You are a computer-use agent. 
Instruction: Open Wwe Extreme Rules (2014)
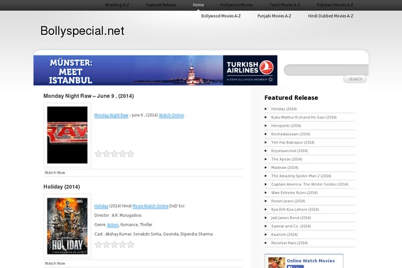(x=294, y=192)
